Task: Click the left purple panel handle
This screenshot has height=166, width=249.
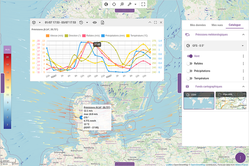Action: pos(2,83)
